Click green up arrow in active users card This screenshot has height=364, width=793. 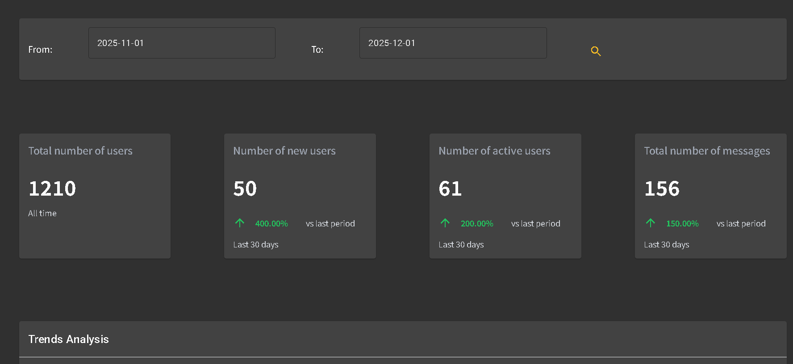445,223
